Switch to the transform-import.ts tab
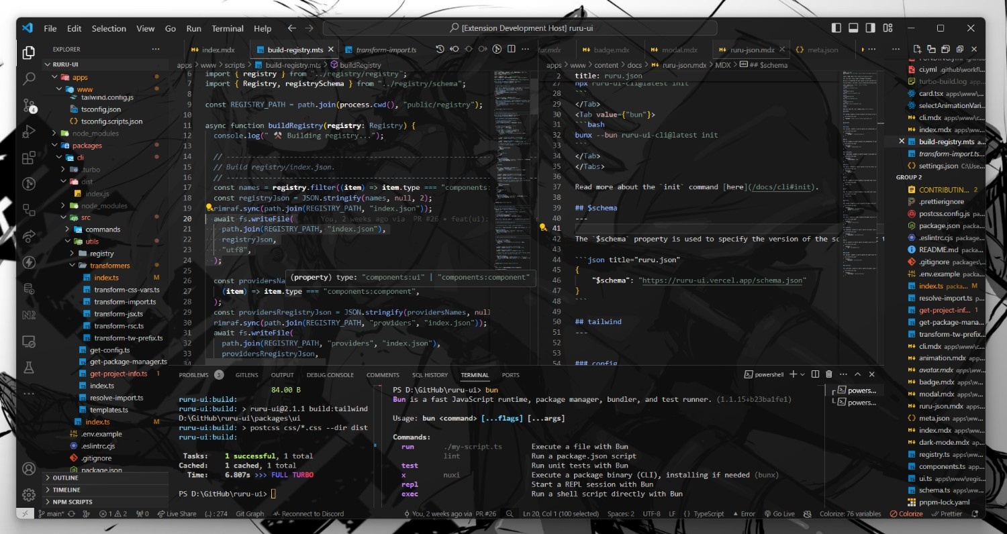The image size is (1007, 534). point(380,50)
